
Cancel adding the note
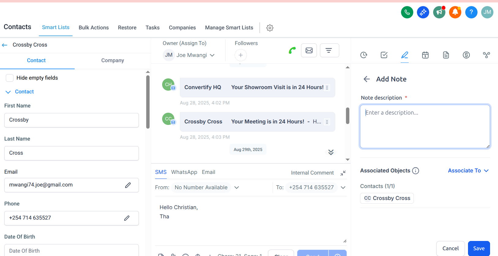pyautogui.click(x=451, y=248)
